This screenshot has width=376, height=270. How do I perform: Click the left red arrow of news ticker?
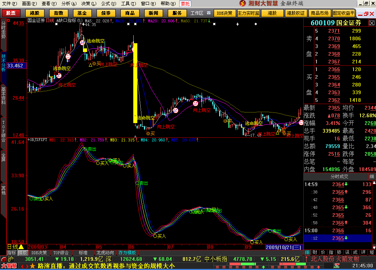pos(22,266)
